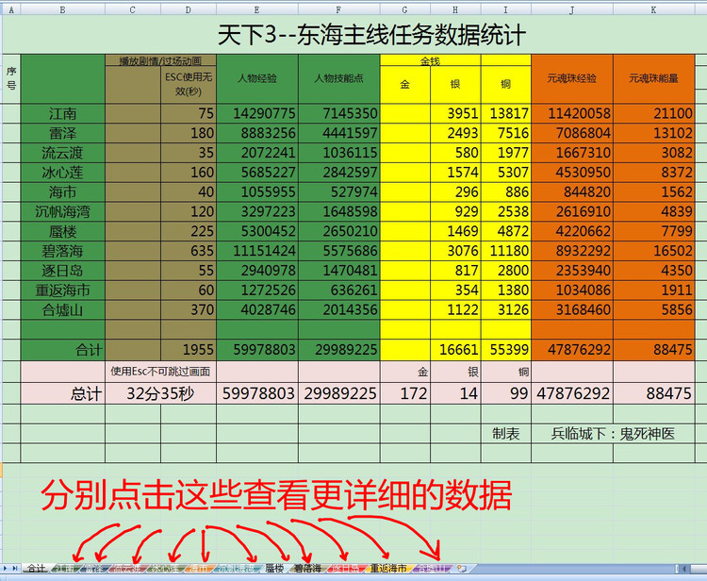Select the 流云渡 row label cell
This screenshot has height=581, width=707.
pyautogui.click(x=62, y=153)
